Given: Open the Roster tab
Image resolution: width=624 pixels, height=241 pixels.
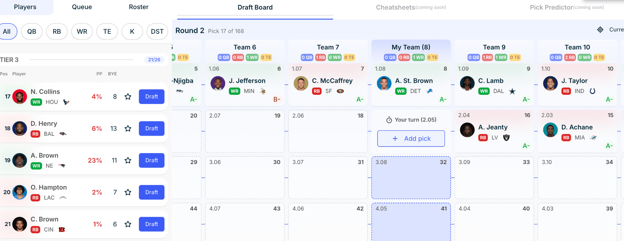Looking at the screenshot, I should point(139,7).
